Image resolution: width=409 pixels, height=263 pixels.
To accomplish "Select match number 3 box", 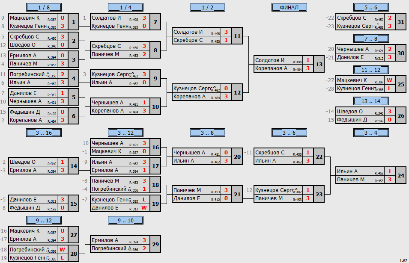I will (x=74, y=59).
